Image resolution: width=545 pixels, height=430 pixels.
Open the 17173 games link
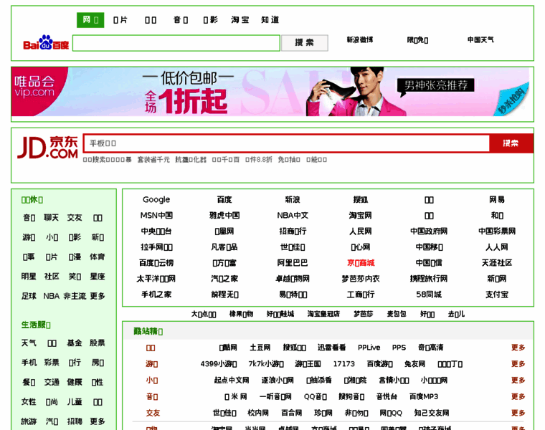[x=343, y=364]
